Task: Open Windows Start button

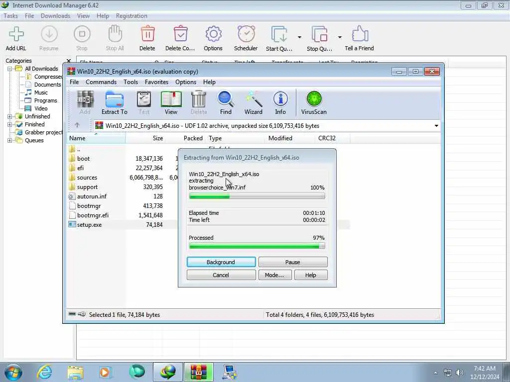Action: [x=13, y=372]
